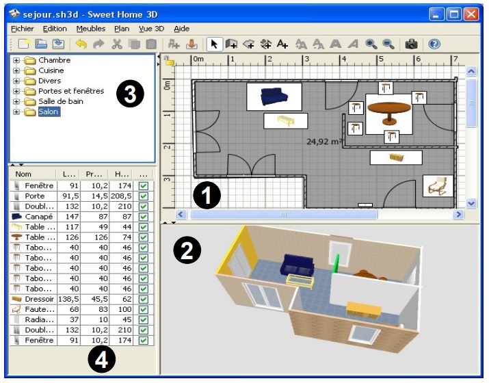Viewport: 489px width, 383px height.
Task: Click plan scroll down arrow
Action: point(471,204)
